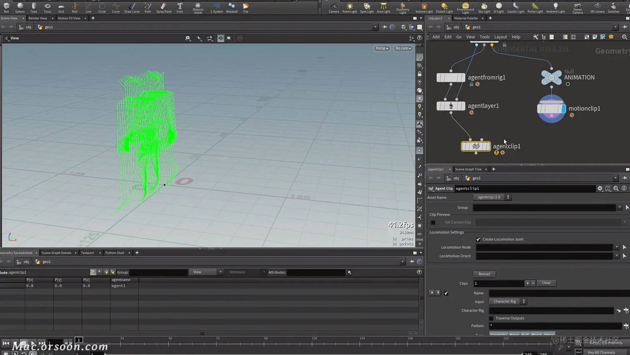Select the Box shelf tool

pos(6,8)
